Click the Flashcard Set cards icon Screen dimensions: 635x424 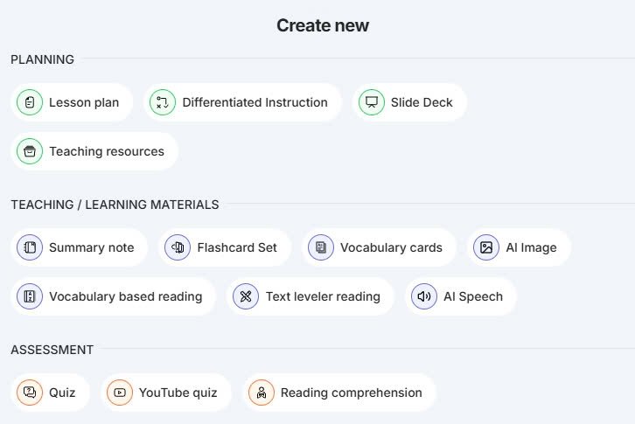coord(178,247)
